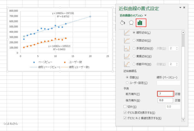Increase the polynomial 次数(D) value
This screenshot has width=194, height=131.
pyautogui.click(x=177, y=47)
